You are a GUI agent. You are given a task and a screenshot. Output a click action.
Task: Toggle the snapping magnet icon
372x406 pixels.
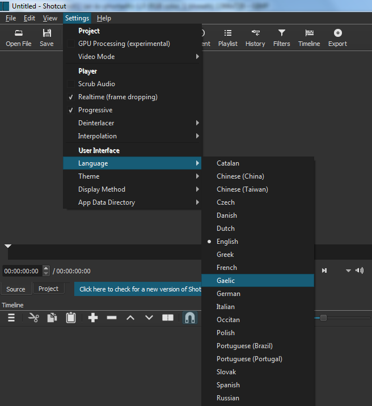click(190, 318)
